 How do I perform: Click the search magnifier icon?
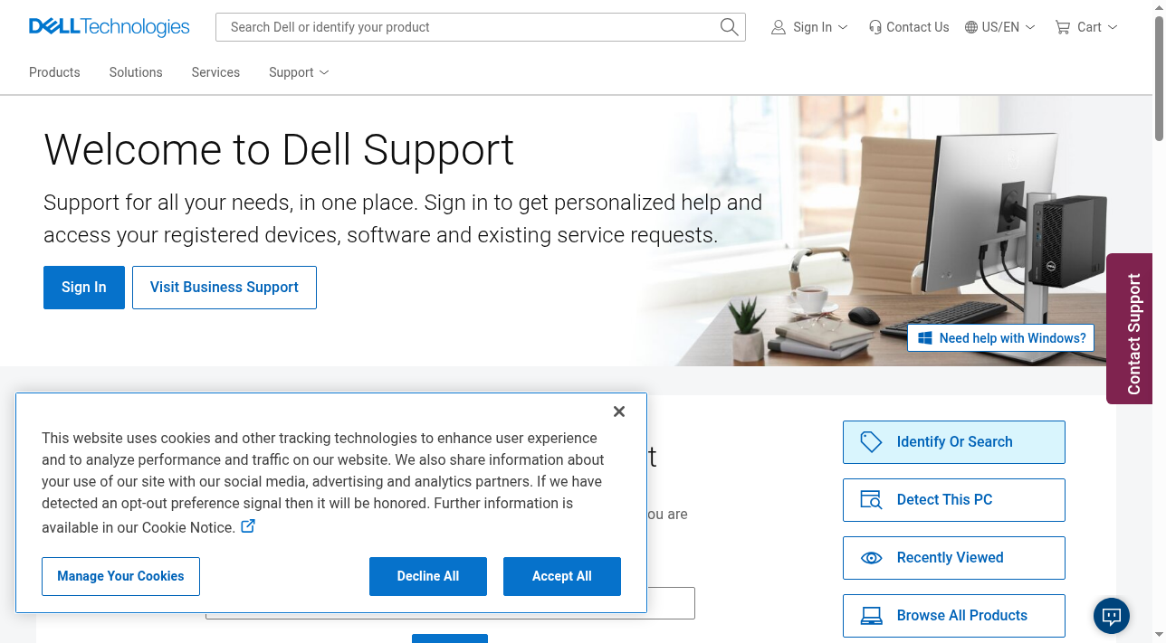729,27
